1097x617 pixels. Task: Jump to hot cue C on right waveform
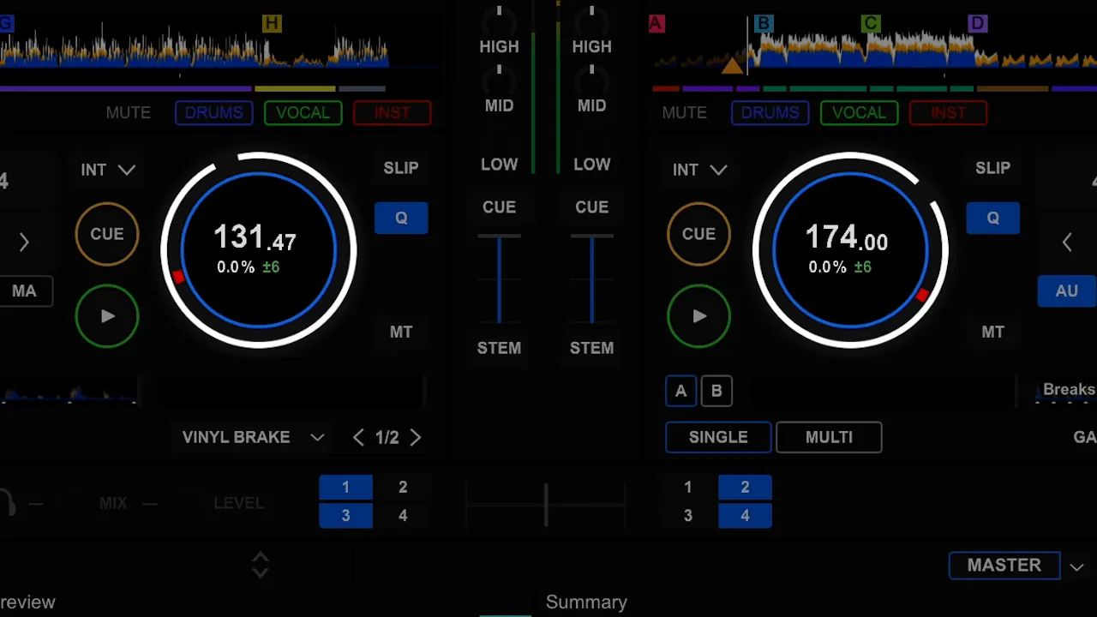coord(871,23)
